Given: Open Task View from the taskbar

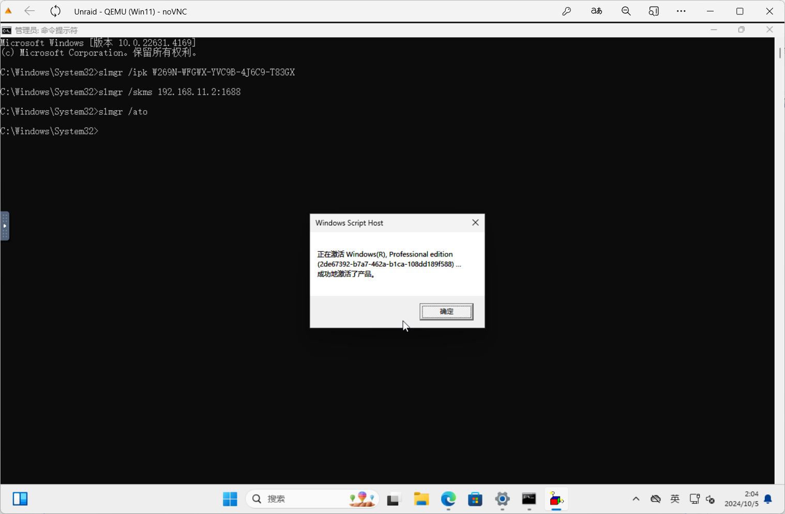Looking at the screenshot, I should (x=394, y=499).
